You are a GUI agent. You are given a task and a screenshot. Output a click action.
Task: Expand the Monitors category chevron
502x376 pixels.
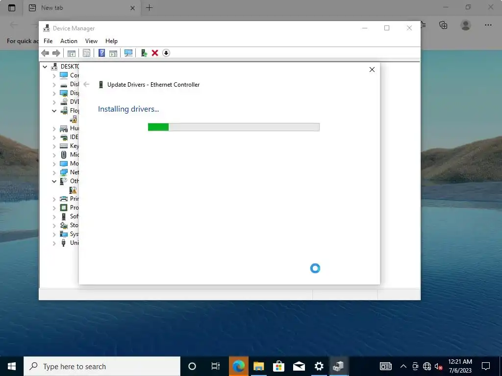tap(54, 164)
